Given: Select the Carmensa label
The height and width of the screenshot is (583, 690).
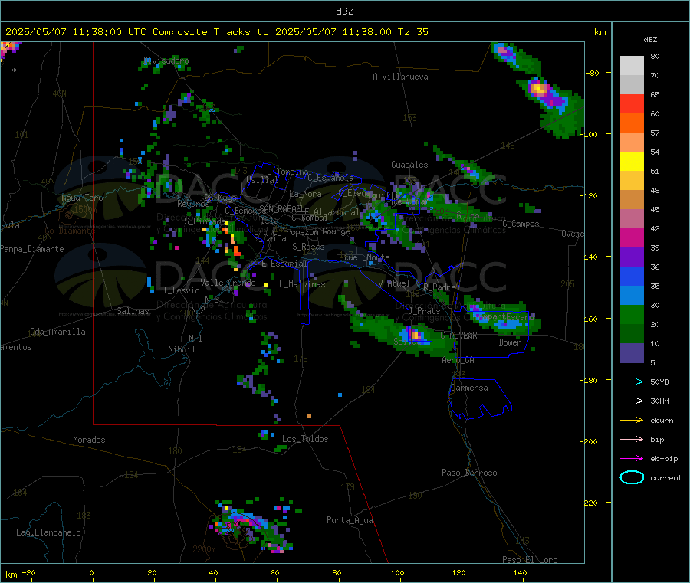Looking at the screenshot, I should [469, 388].
